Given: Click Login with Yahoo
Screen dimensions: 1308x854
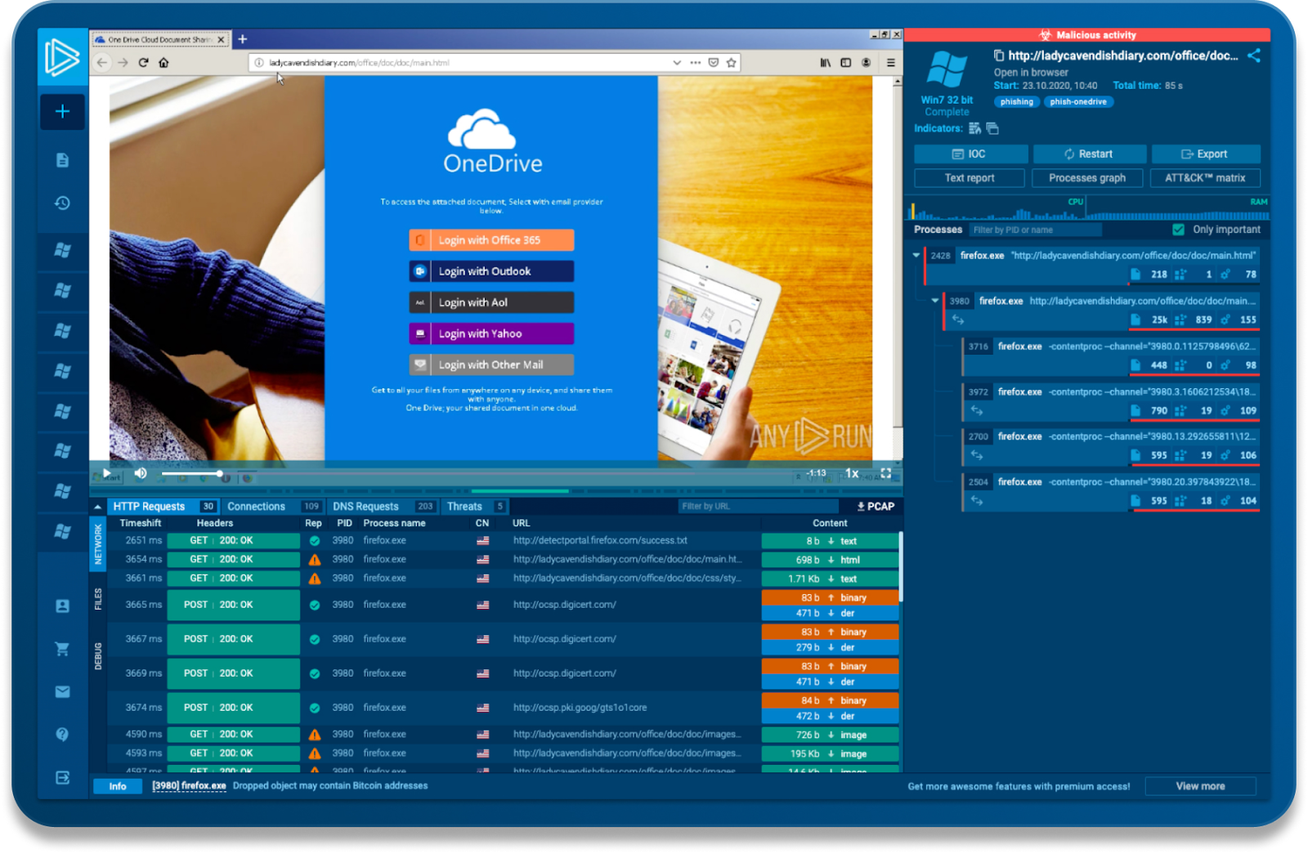Looking at the screenshot, I should click(491, 333).
